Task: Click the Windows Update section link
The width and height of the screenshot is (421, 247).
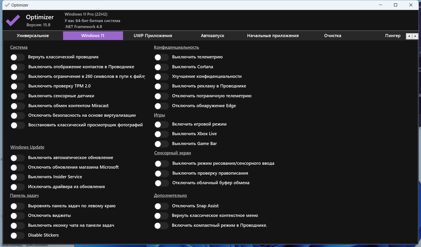Action: (x=27, y=147)
